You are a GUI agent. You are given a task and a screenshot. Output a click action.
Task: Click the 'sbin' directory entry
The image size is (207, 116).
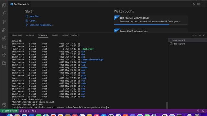tap(84, 83)
